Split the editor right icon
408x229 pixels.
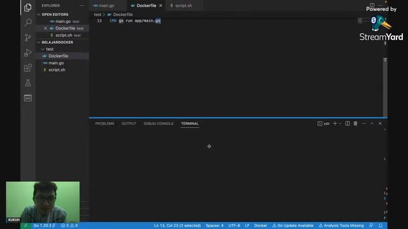372,5
